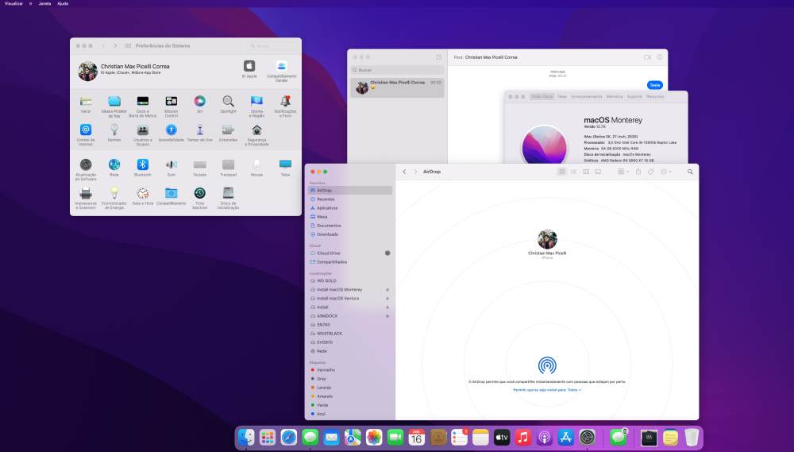Select Aplicativos in Finder sidebar
The image size is (794, 452).
(x=350, y=208)
